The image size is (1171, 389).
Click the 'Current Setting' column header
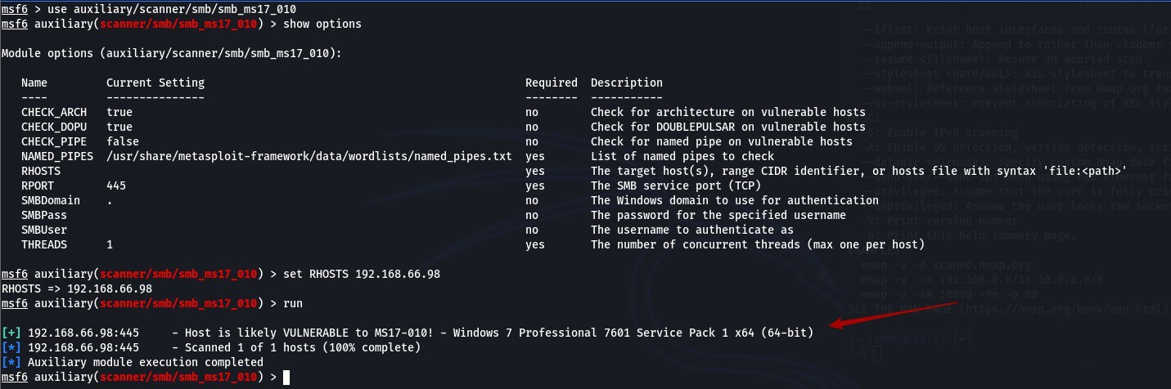155,83
